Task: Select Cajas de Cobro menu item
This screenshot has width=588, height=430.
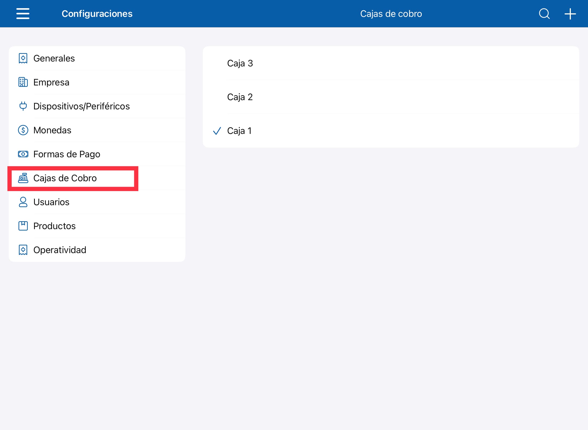Action: (x=97, y=178)
